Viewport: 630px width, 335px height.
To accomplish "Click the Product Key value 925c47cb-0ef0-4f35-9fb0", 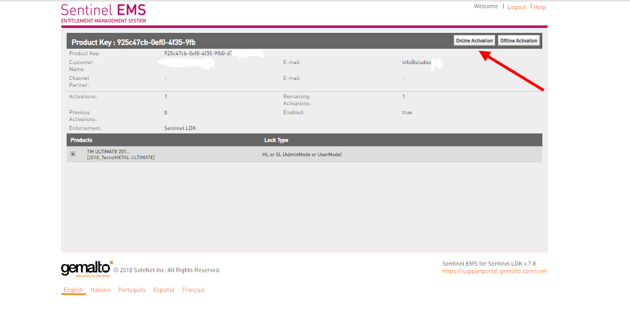I will pos(198,53).
